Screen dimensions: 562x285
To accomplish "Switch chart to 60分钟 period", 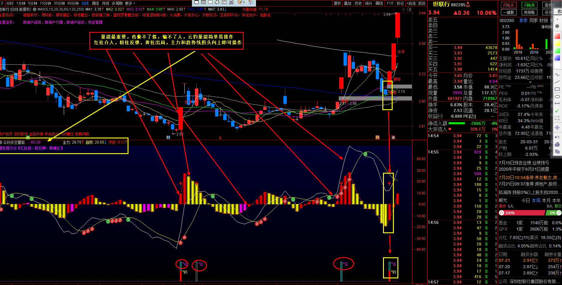I will point(73,3).
